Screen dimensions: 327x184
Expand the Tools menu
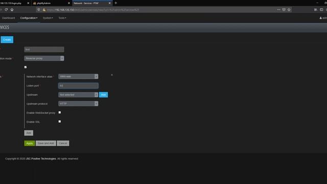click(62, 18)
